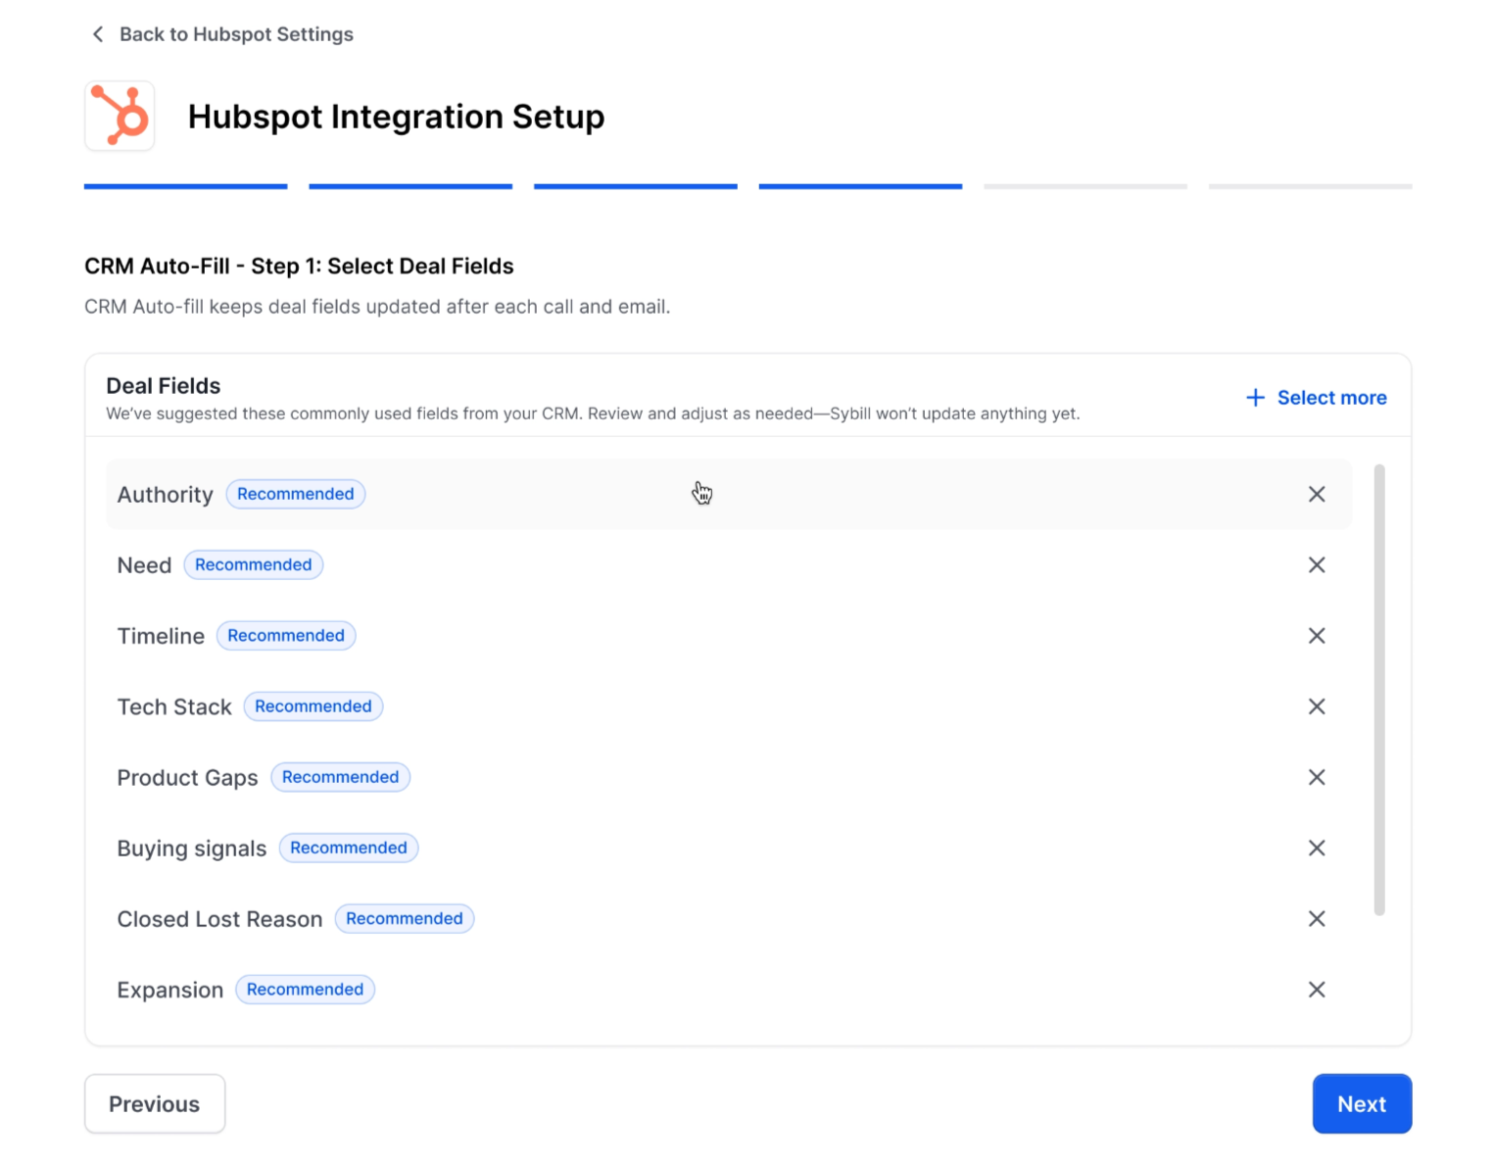Click the Recommended badge beside Need
The height and width of the screenshot is (1165, 1493).
tap(254, 564)
